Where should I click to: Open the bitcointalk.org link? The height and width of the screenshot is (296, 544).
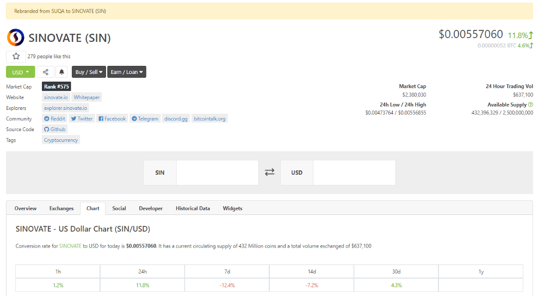(x=209, y=119)
